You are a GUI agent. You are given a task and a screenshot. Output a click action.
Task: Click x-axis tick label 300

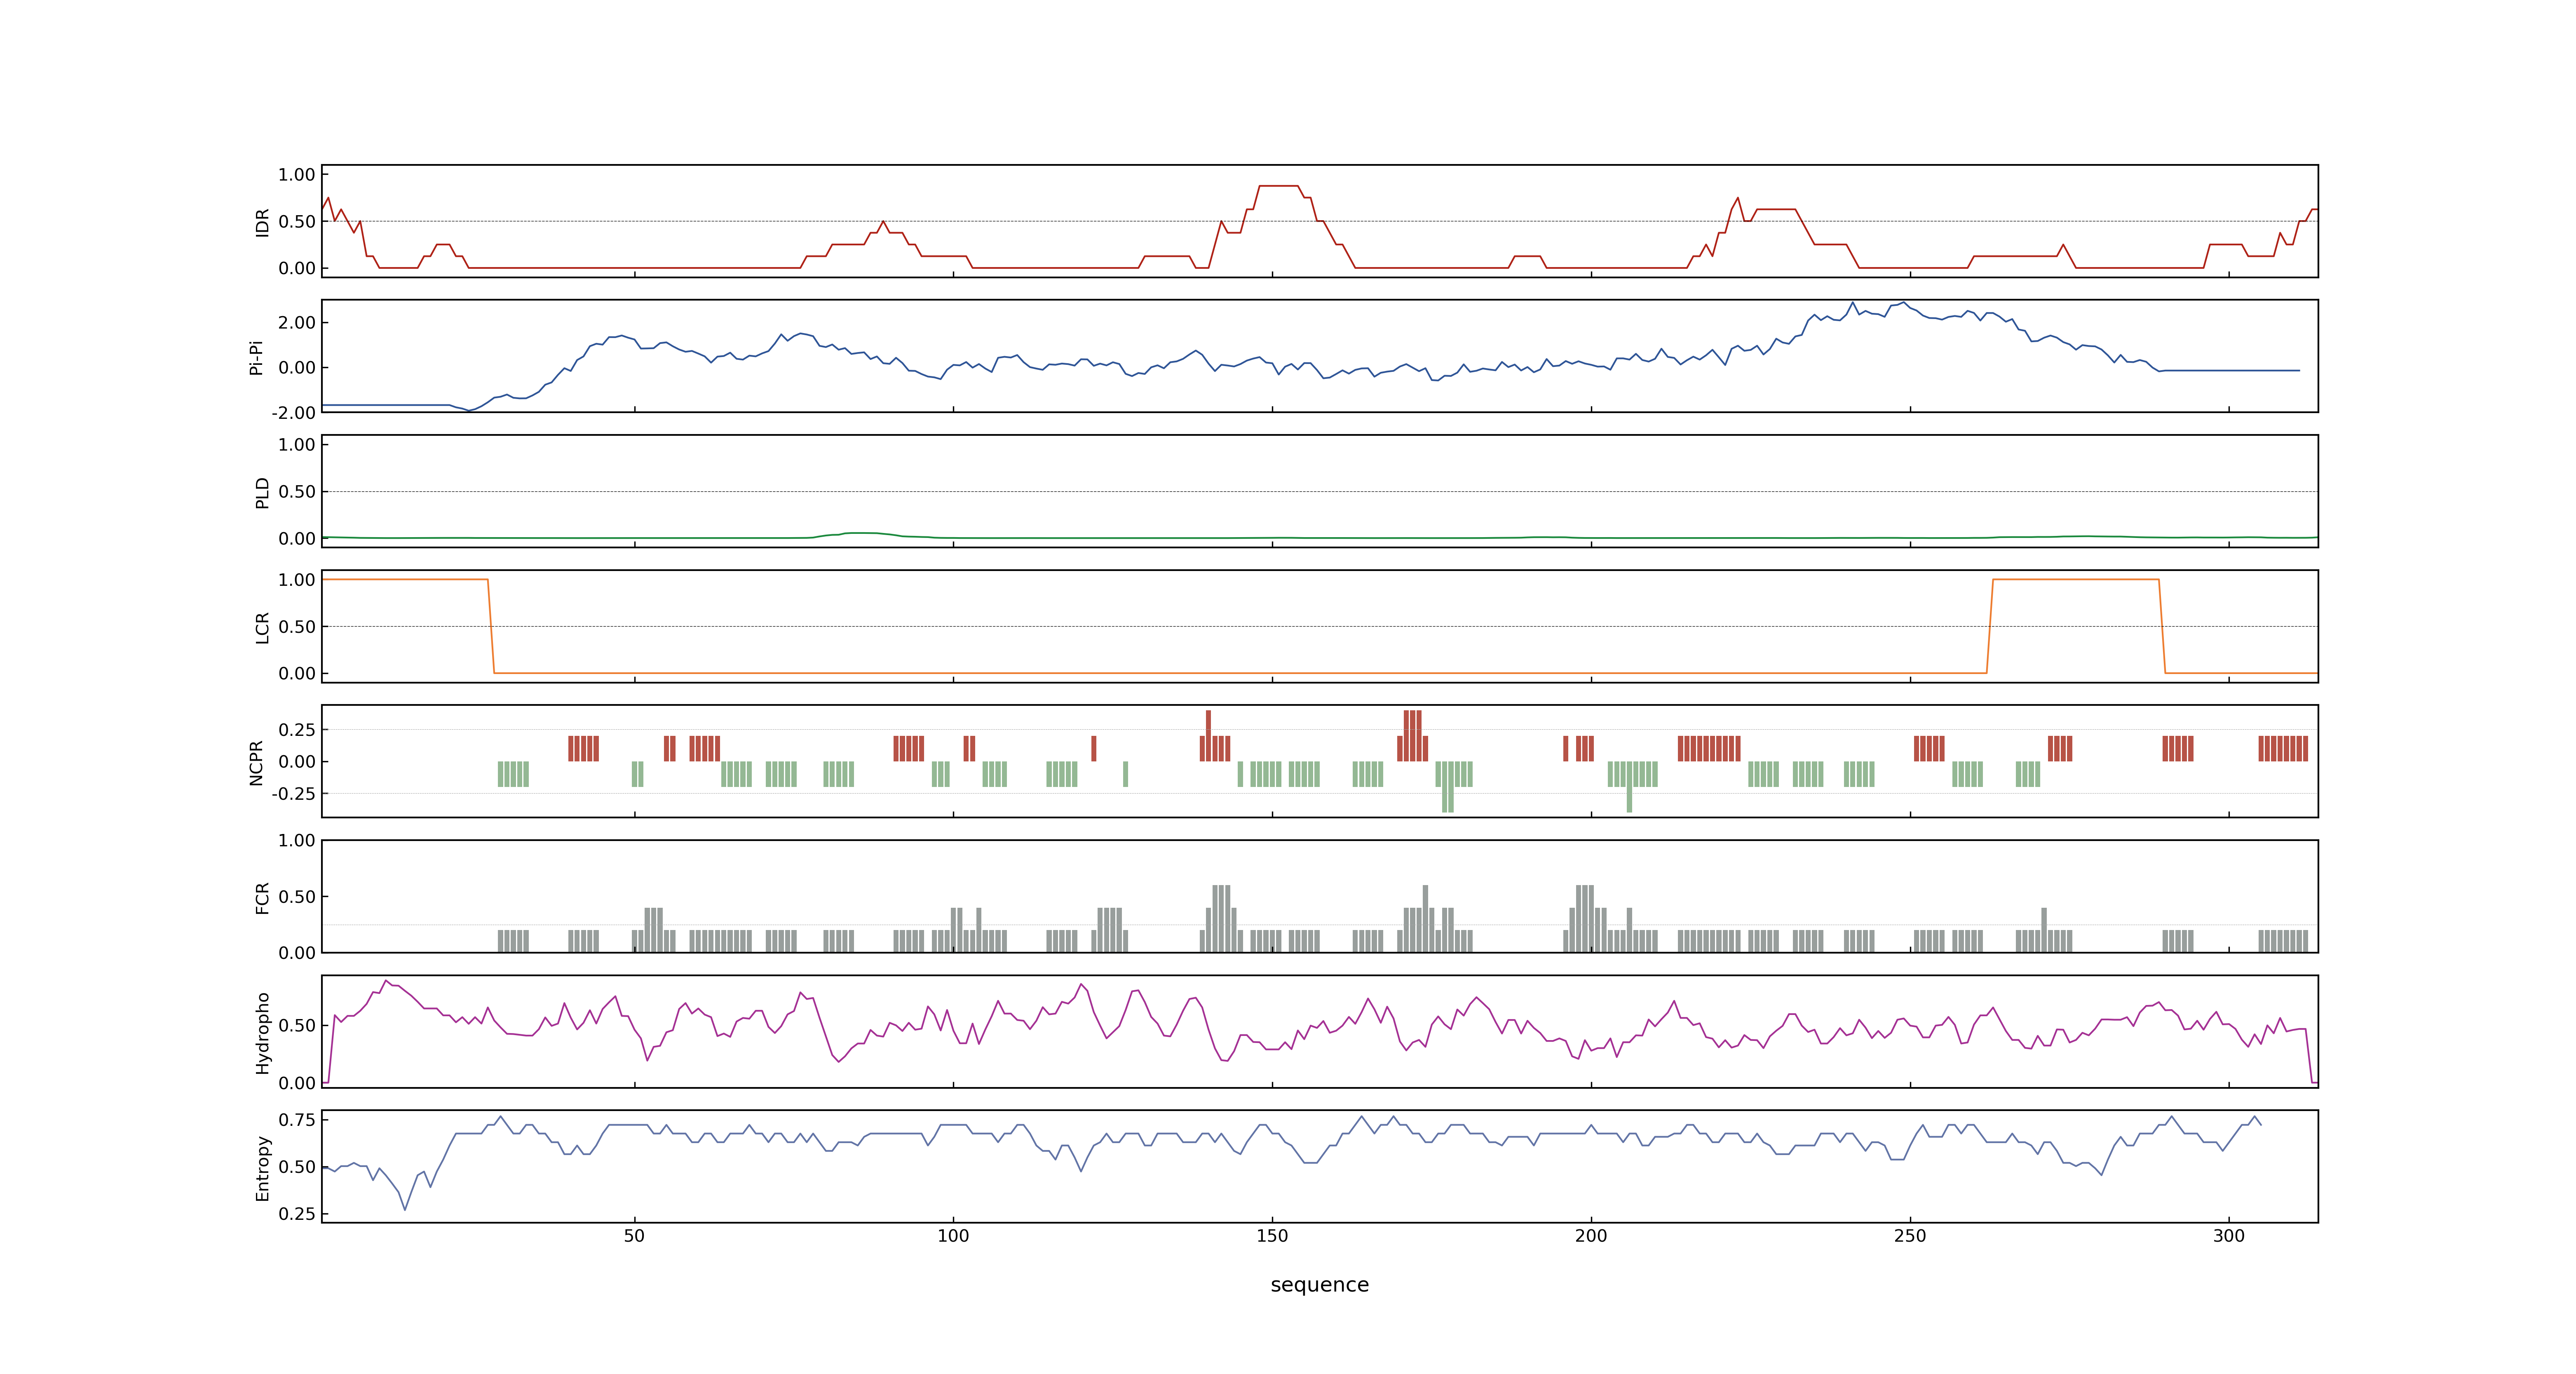(x=2229, y=1236)
